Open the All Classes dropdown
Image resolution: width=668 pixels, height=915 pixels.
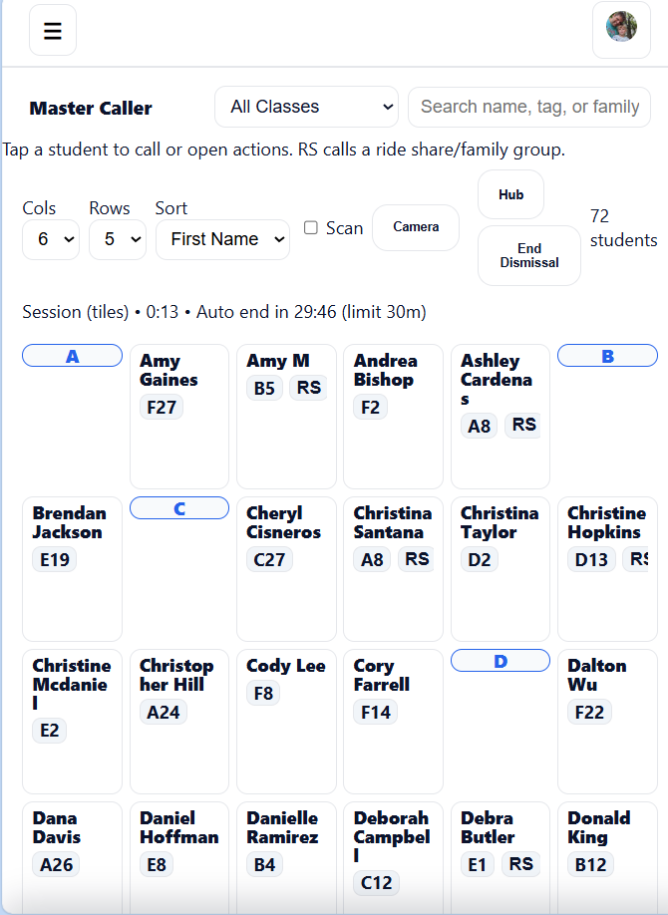[x=306, y=107]
